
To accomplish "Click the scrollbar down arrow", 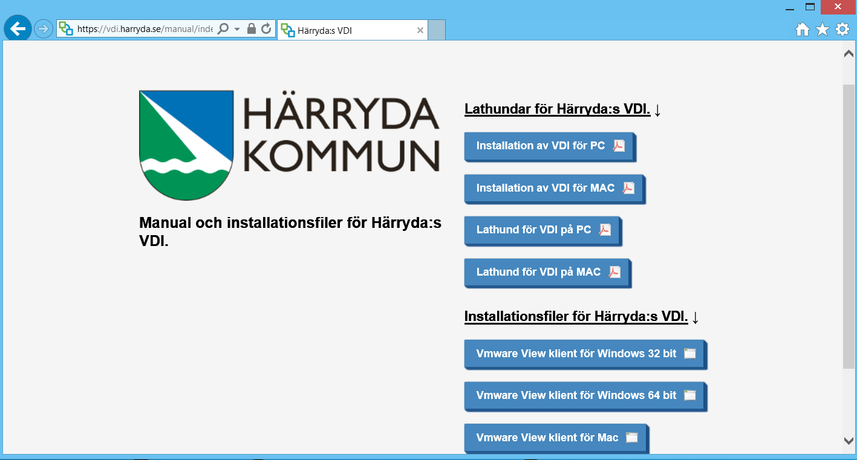I will click(x=849, y=441).
